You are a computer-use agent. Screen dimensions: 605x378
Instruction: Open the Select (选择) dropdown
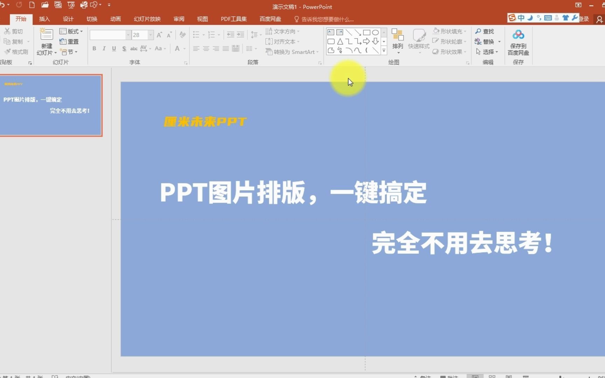coord(487,51)
